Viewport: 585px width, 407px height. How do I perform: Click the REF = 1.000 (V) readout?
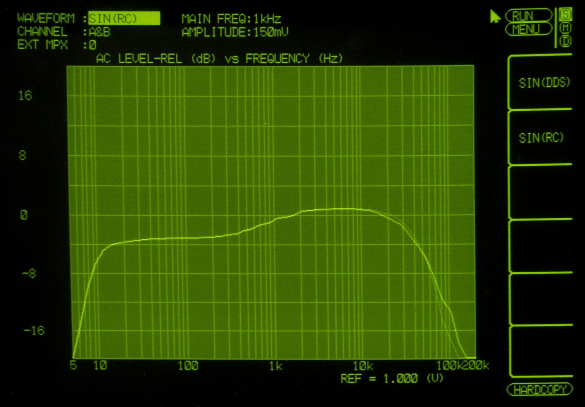pos(392,379)
